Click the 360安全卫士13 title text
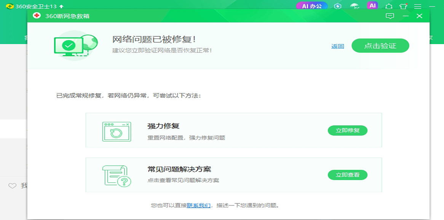This screenshot has height=220, width=444. click(36, 6)
